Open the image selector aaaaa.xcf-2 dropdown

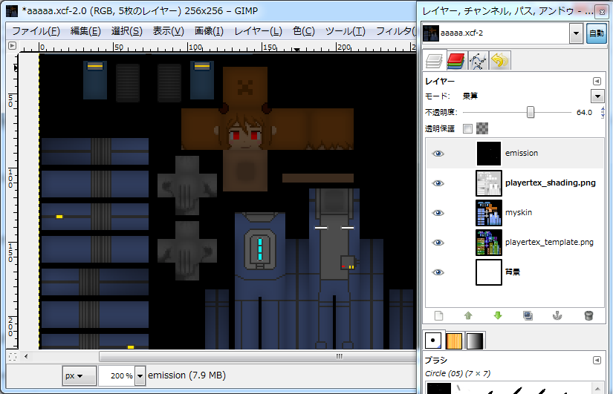click(576, 33)
